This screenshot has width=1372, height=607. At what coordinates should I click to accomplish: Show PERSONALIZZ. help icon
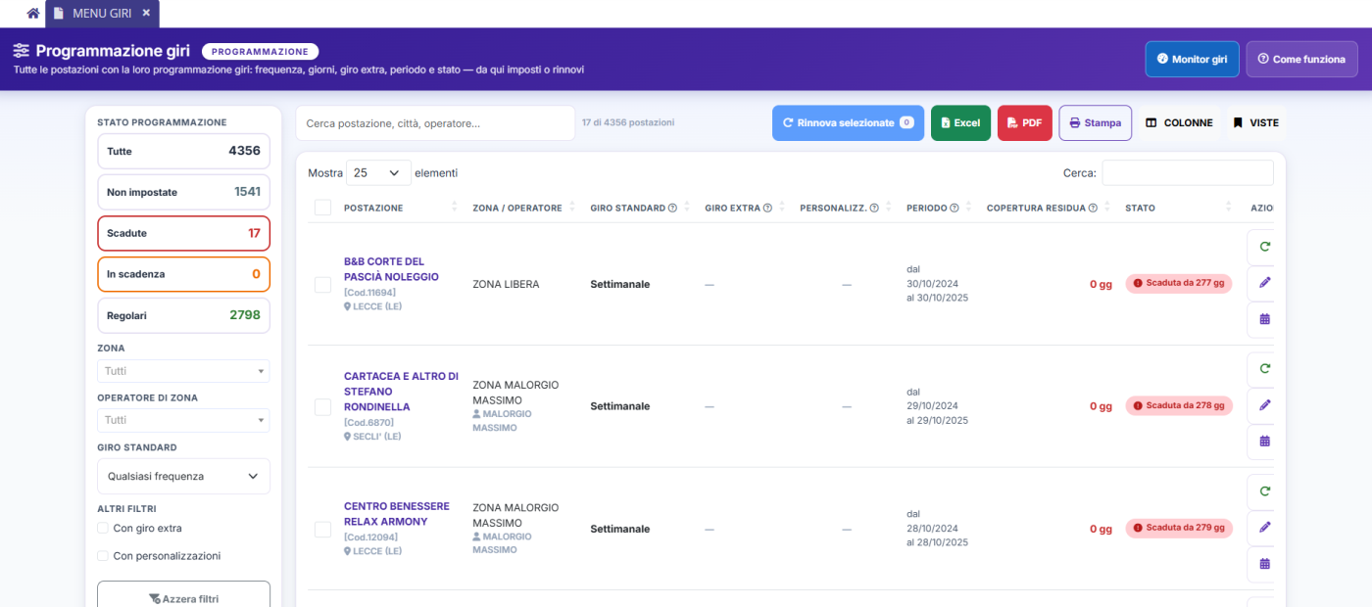coord(873,208)
